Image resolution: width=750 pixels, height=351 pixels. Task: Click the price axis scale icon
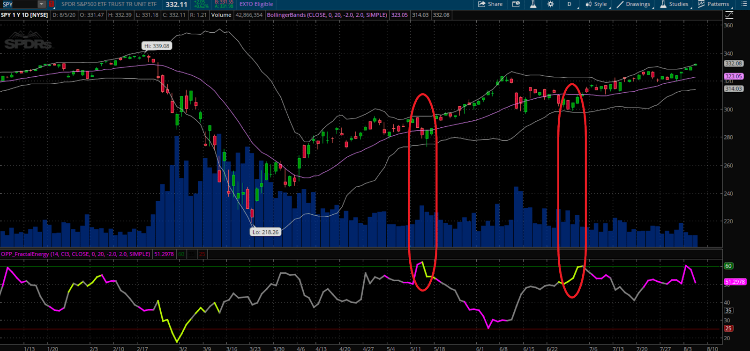click(x=729, y=15)
